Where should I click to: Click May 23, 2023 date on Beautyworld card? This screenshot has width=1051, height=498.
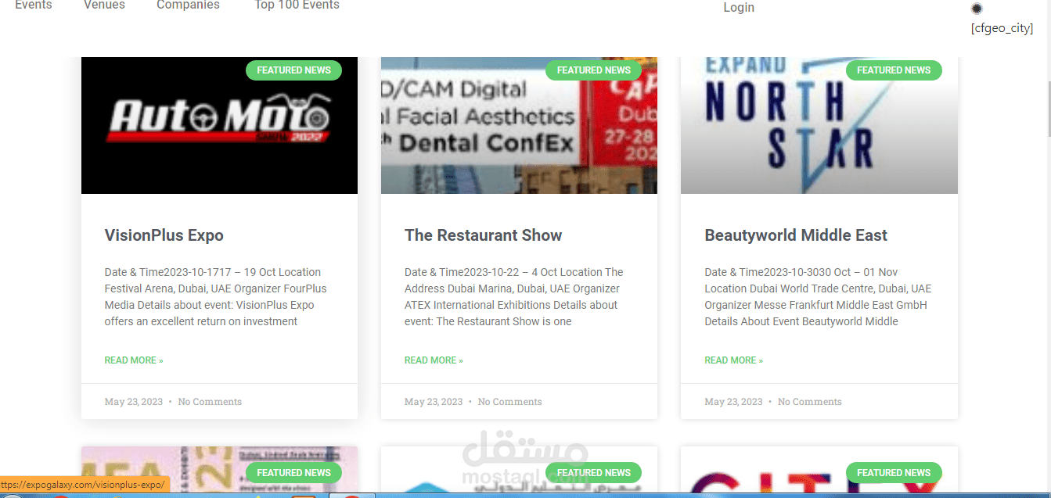[x=733, y=402]
